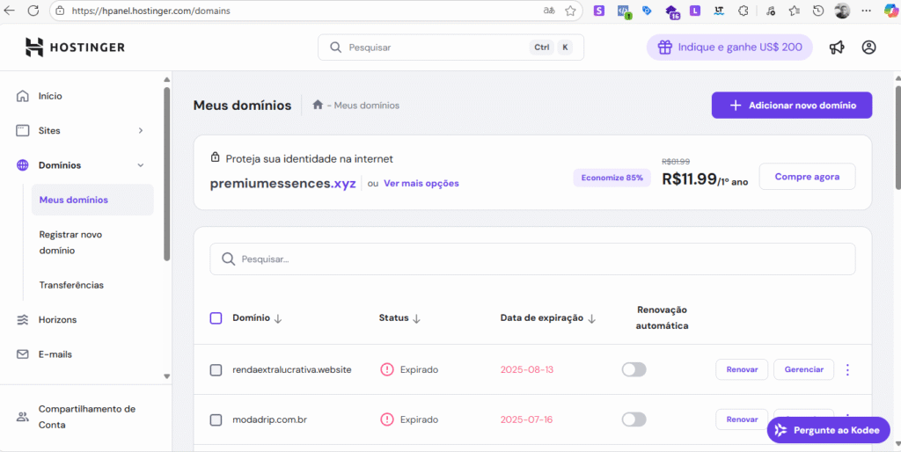Toggle auto-renewal for rendaextralucrativa.website
Image resolution: width=901 pixels, height=452 pixels.
click(634, 370)
